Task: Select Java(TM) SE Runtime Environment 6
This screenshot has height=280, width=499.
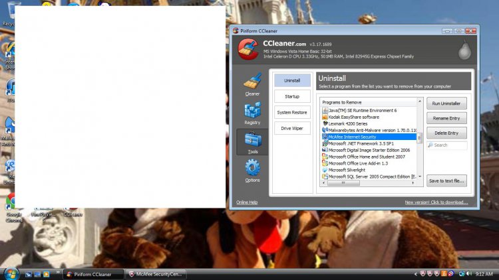Action: [369, 111]
